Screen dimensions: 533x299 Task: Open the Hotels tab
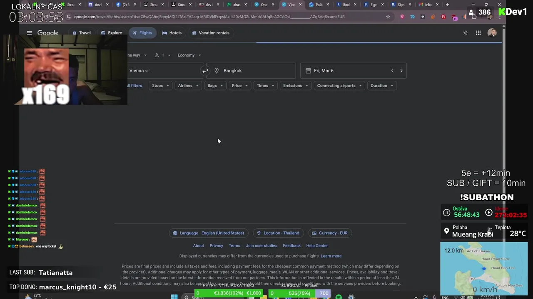point(172,33)
